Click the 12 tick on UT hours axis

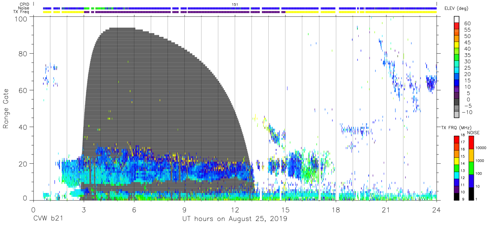click(235, 209)
